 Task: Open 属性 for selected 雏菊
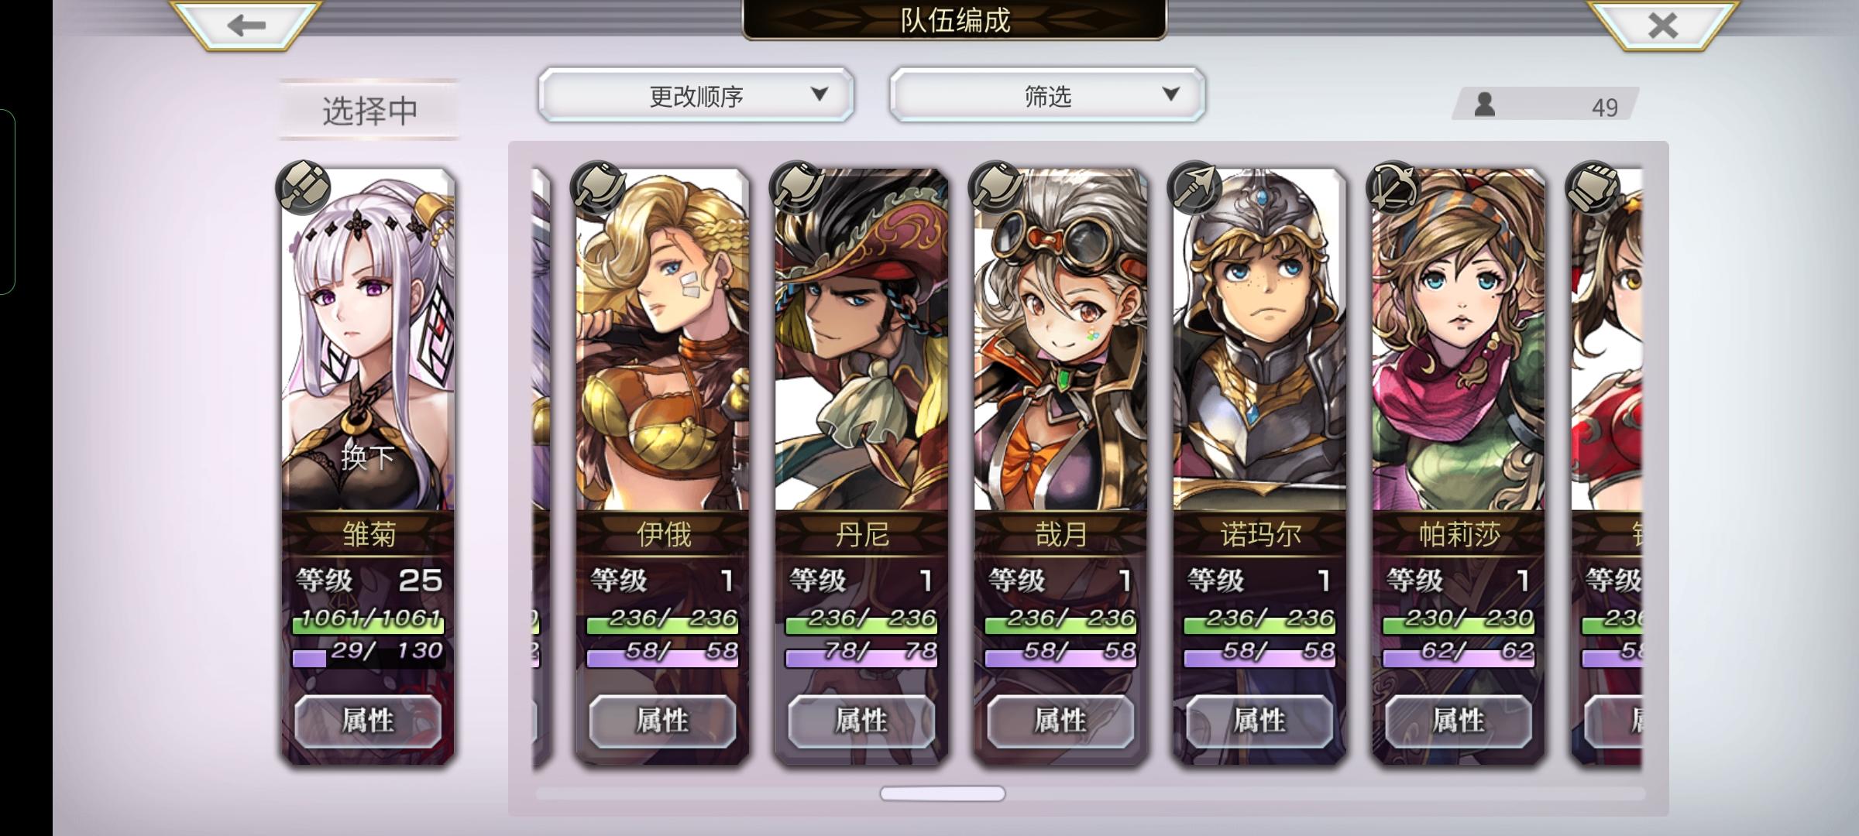[368, 721]
